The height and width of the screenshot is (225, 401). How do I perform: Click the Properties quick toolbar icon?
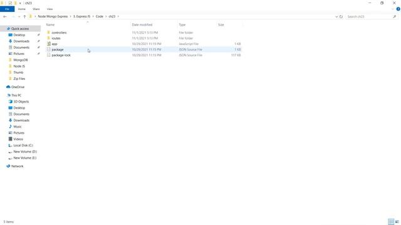(10, 3)
